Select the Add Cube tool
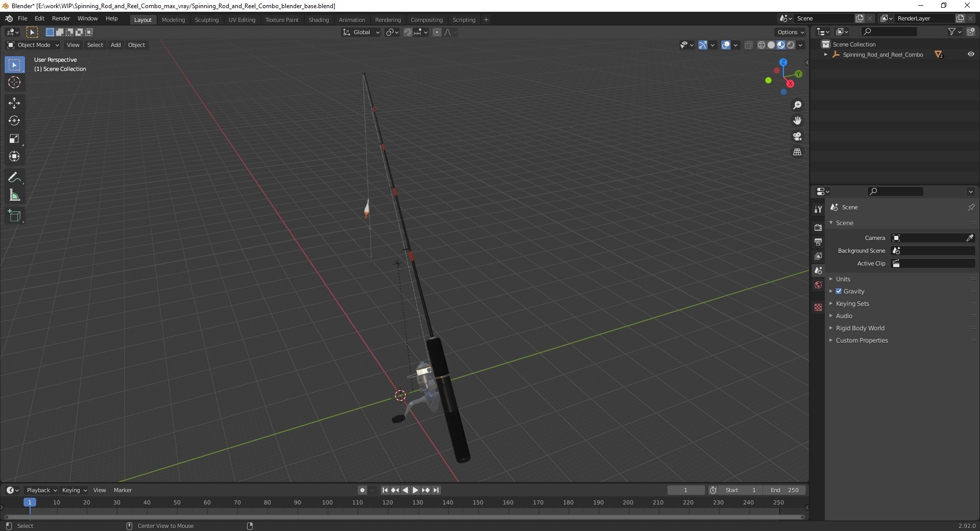 point(14,215)
